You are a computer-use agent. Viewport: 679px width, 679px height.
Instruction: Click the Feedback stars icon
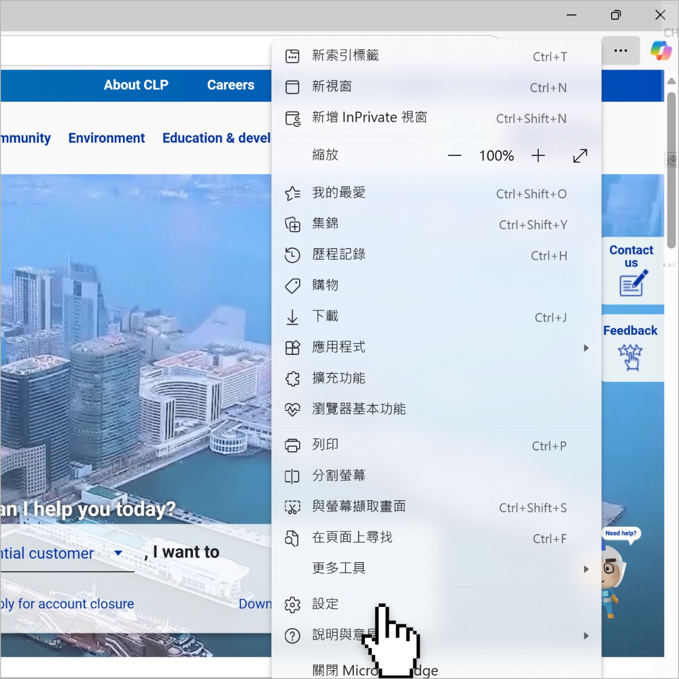tap(630, 357)
